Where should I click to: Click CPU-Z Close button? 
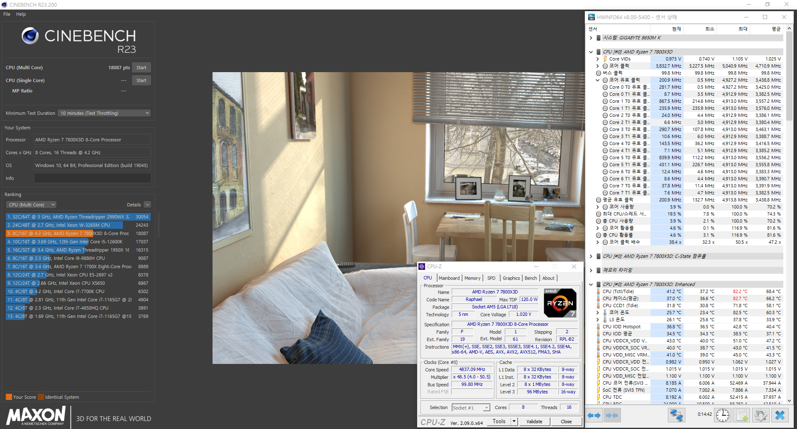pyautogui.click(x=566, y=422)
